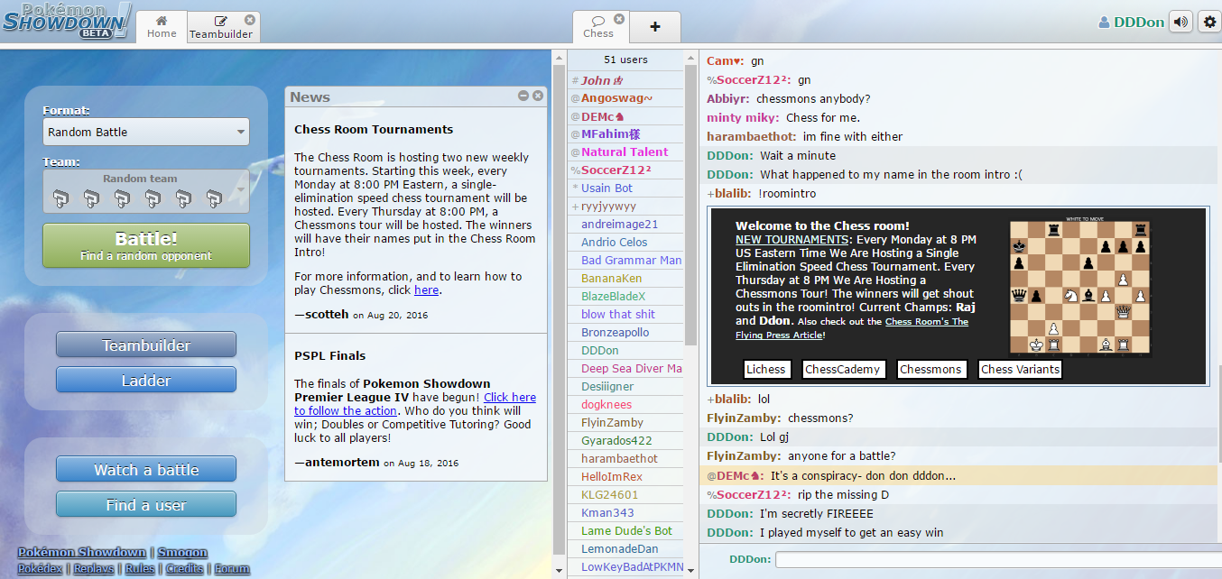
Task: Click the Chessmons button in room intro
Action: pos(930,369)
